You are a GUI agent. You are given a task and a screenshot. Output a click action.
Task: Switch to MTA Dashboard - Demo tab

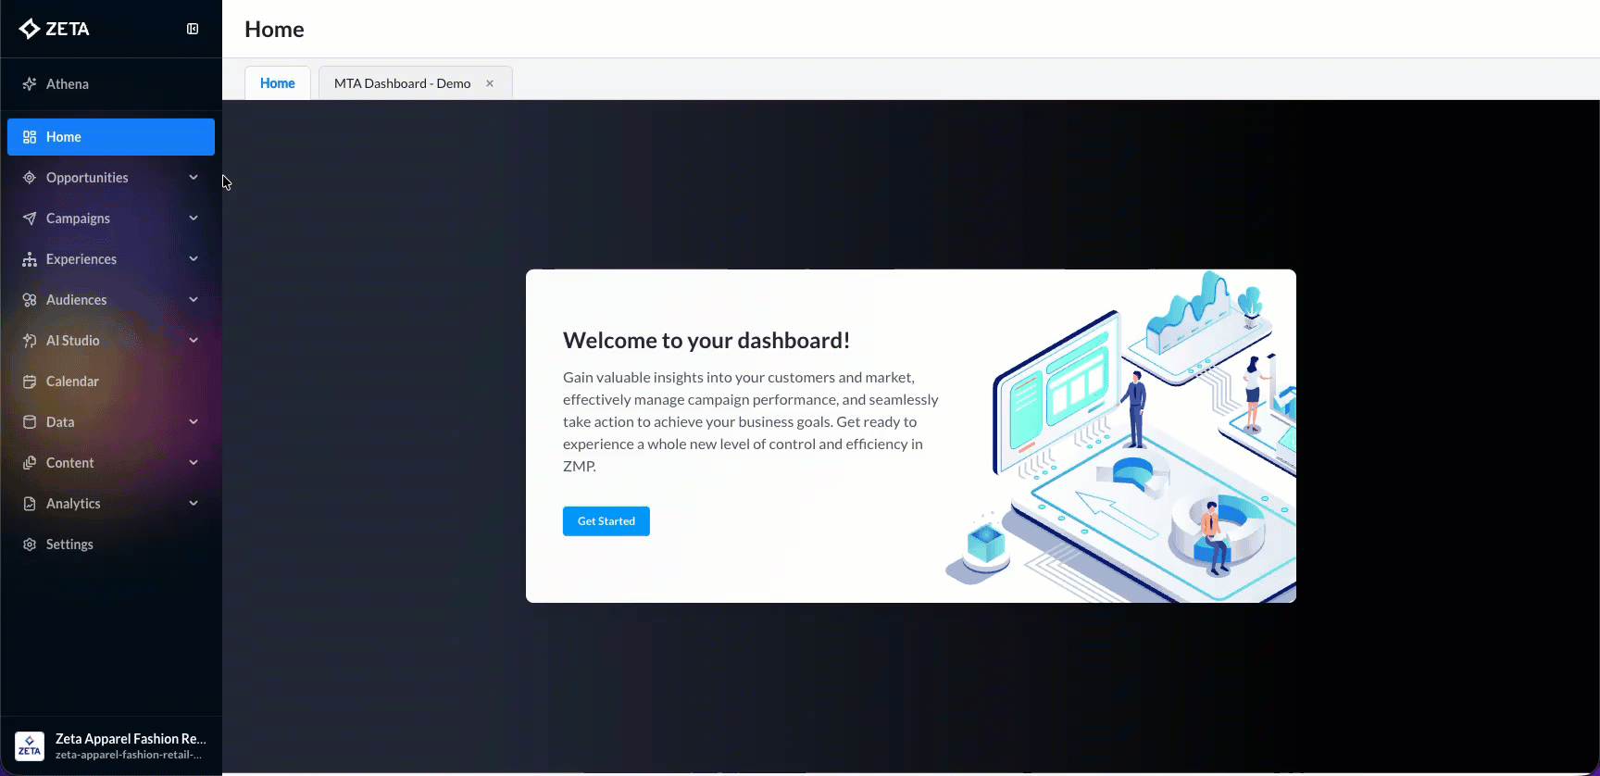[402, 83]
